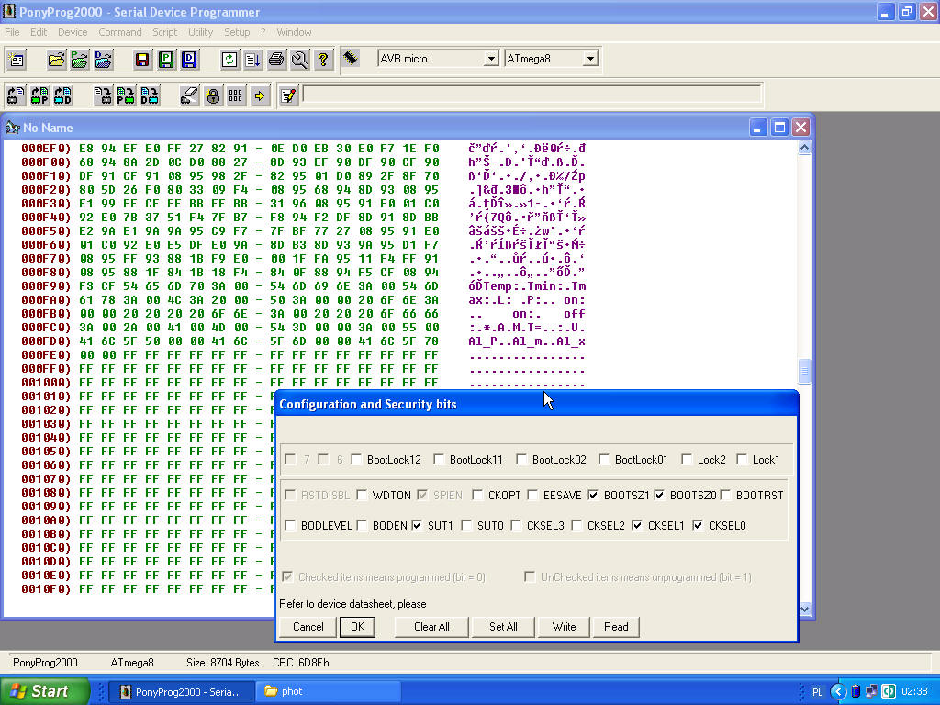Save device file with red floppy icon

142,60
